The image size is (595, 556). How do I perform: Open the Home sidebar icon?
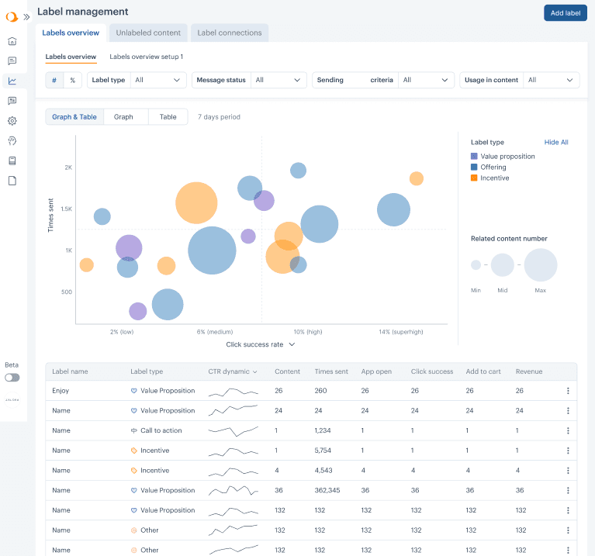pyautogui.click(x=12, y=41)
